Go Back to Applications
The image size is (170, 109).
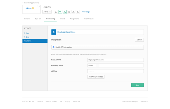coord(30,3)
